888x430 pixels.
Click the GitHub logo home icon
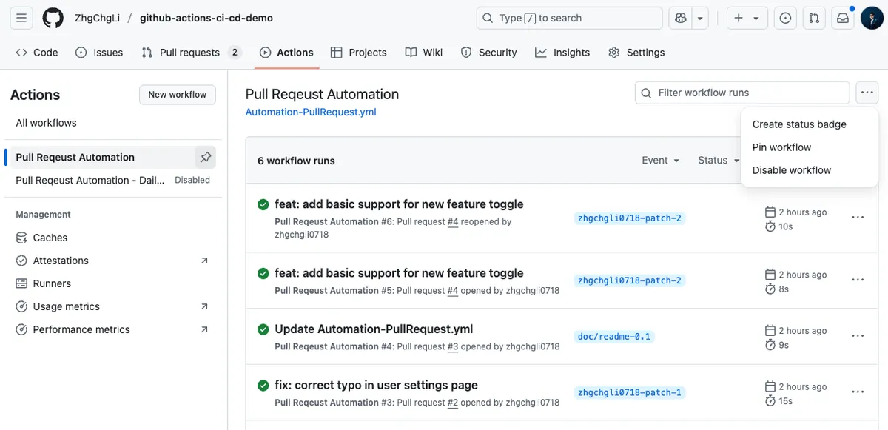coord(53,18)
